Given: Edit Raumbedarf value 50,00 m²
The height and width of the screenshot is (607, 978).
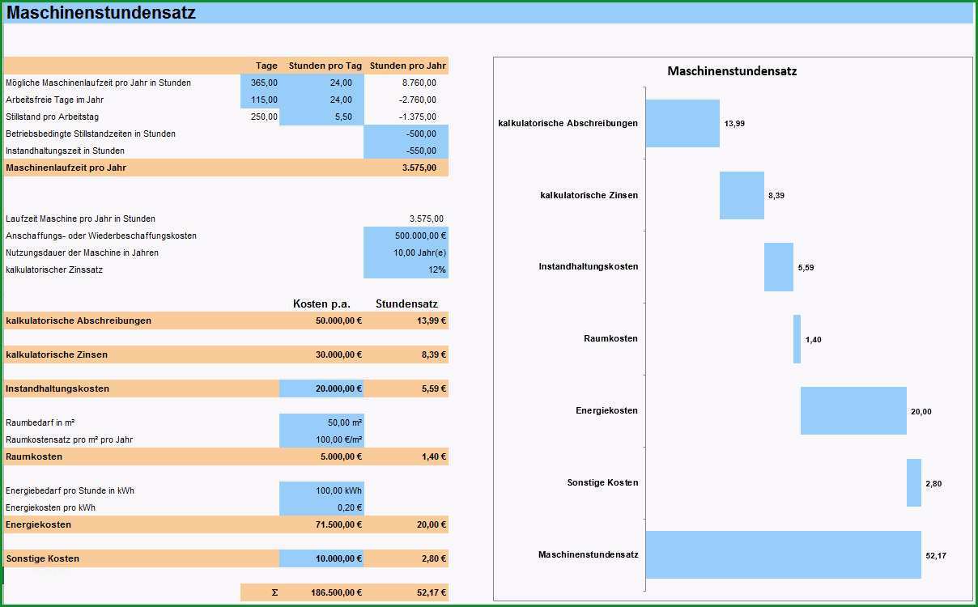Looking at the screenshot, I should coord(321,422).
